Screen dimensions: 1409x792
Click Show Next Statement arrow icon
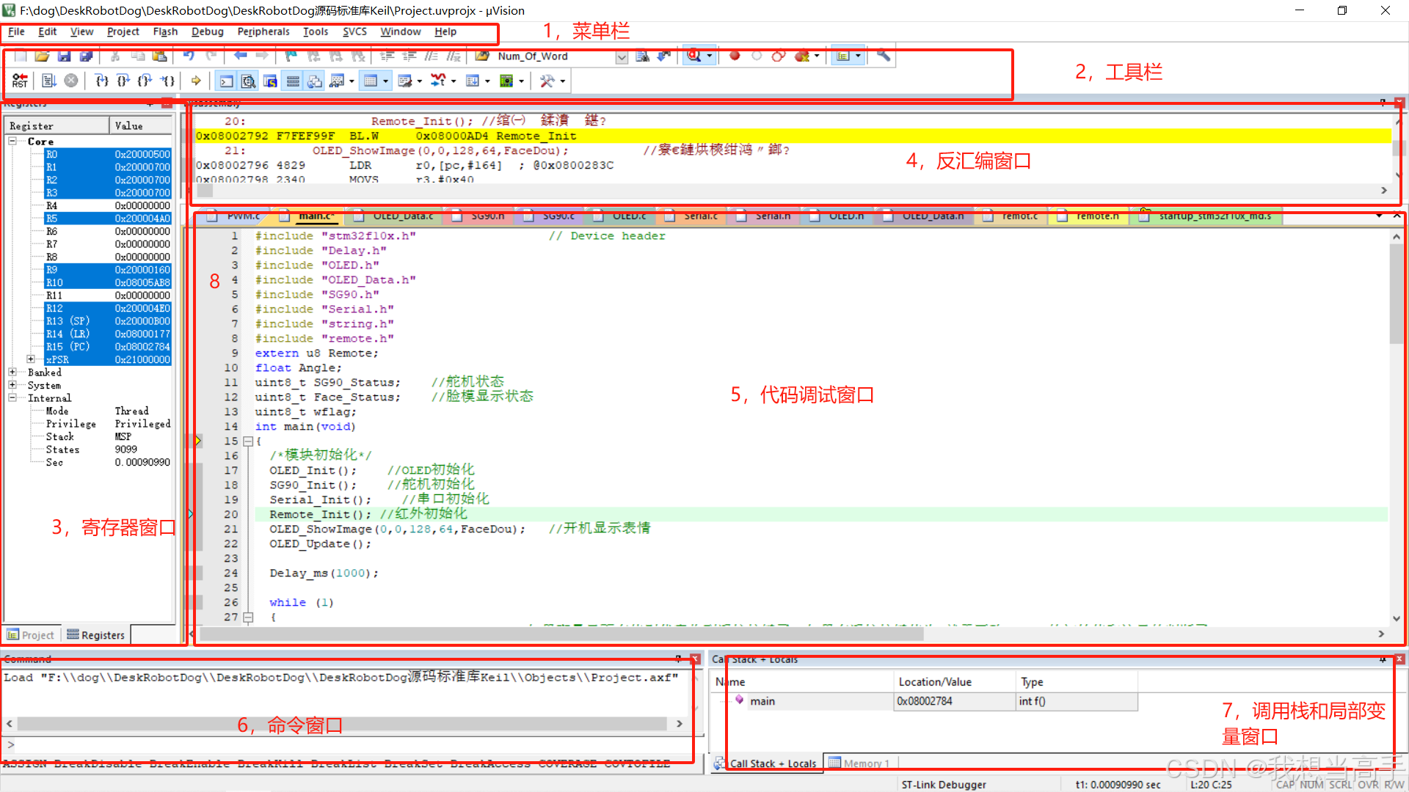196,81
